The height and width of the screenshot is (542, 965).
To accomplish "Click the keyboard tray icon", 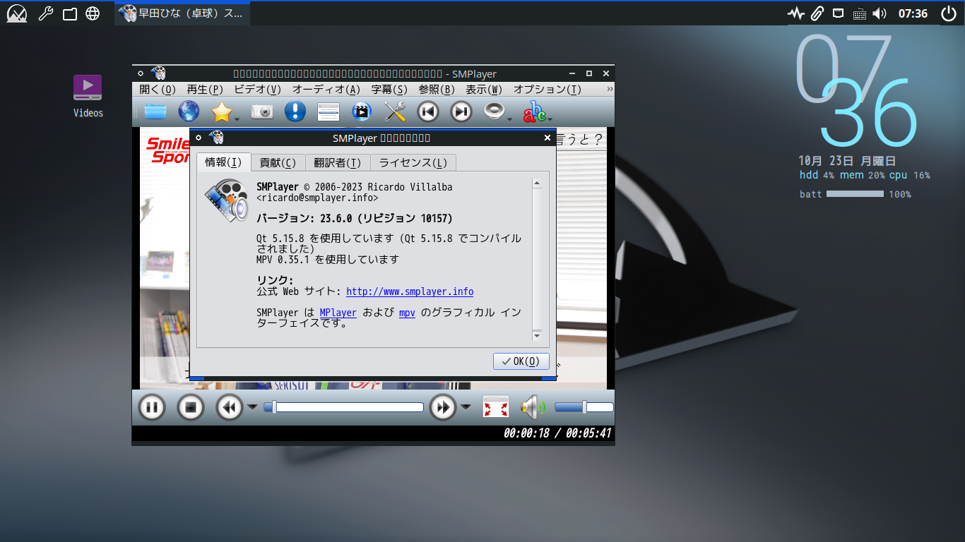I will tap(859, 13).
